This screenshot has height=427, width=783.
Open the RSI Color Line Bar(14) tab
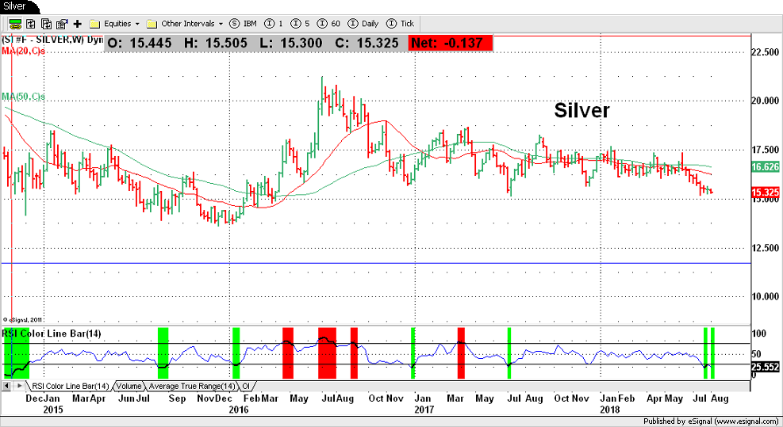tap(70, 386)
